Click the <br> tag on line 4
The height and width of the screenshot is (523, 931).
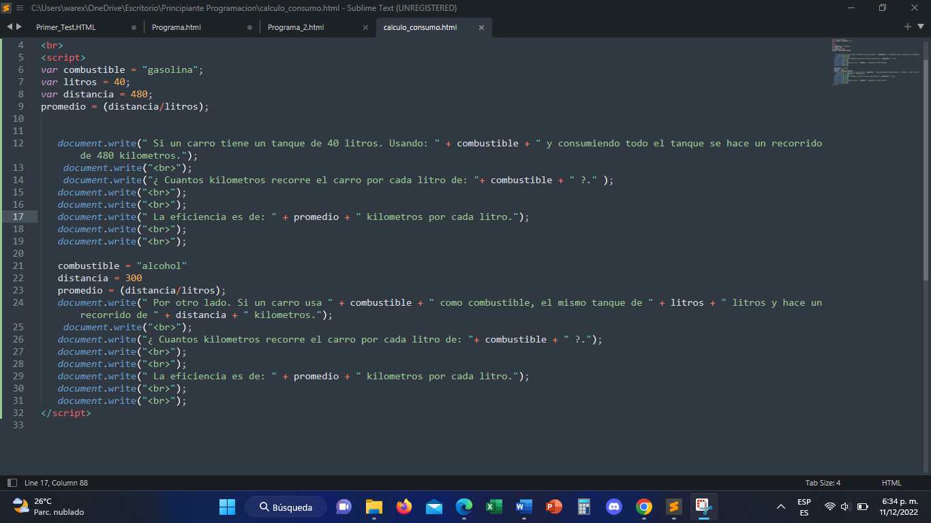pyautogui.click(x=52, y=45)
